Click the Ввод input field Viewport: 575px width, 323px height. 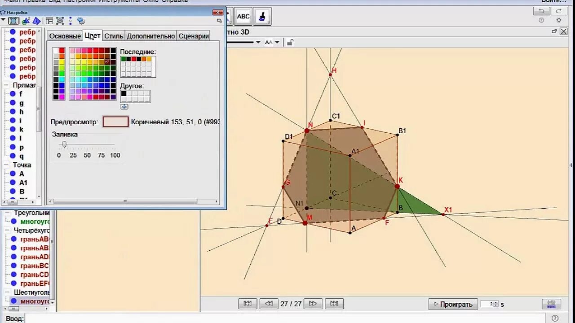pos(286,318)
